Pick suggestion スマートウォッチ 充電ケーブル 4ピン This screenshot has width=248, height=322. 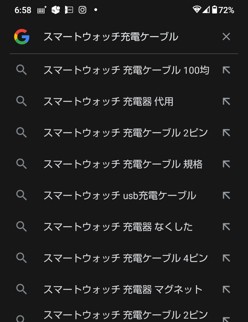click(x=125, y=258)
